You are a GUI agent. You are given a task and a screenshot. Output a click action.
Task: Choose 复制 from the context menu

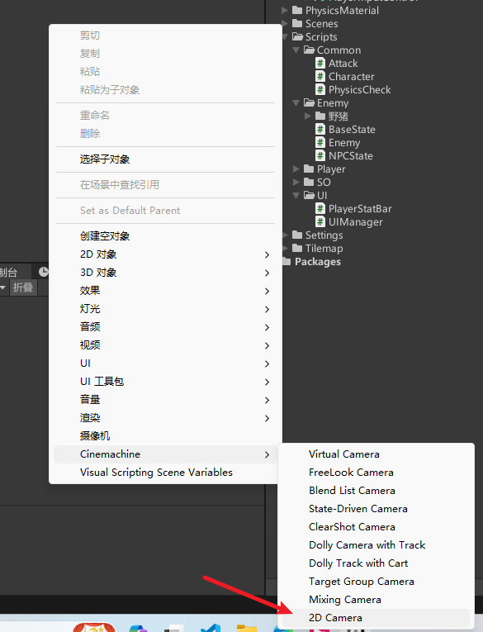point(165,54)
